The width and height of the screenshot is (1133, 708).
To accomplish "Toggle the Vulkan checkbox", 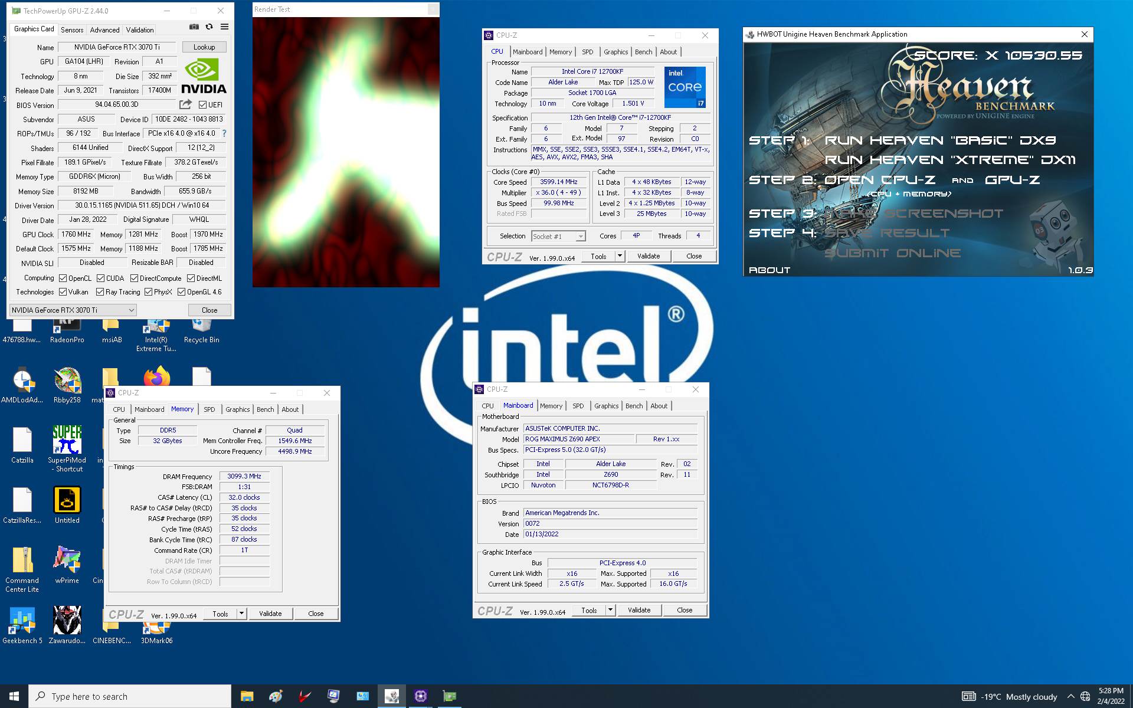I will [63, 292].
